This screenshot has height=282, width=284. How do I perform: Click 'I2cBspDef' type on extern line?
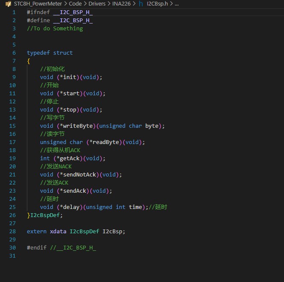coord(85,232)
